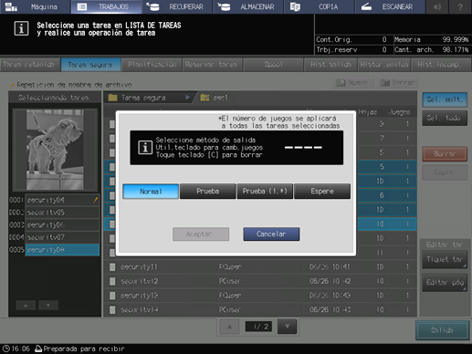
Task: Select the security12 task row
Action: [260, 281]
